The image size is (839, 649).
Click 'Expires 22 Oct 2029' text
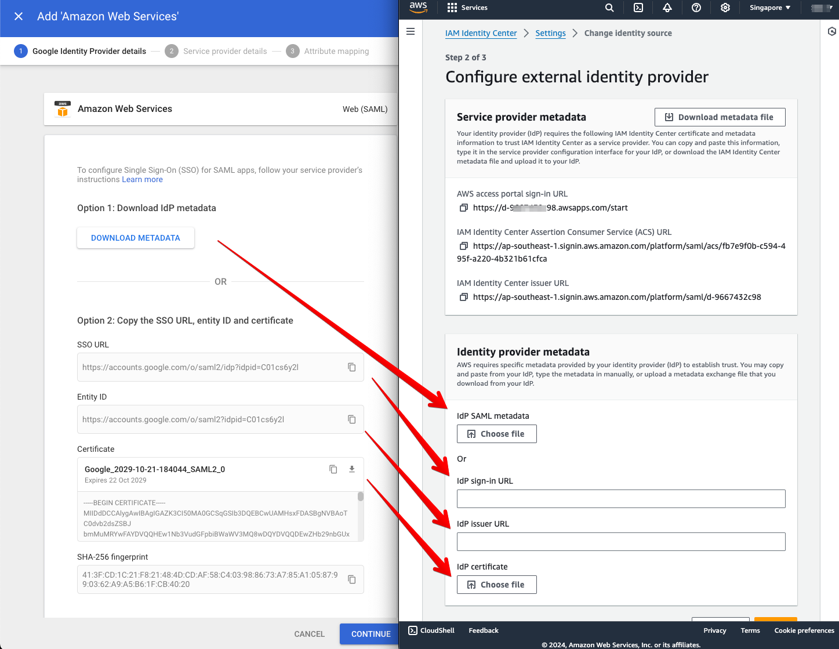tap(115, 480)
